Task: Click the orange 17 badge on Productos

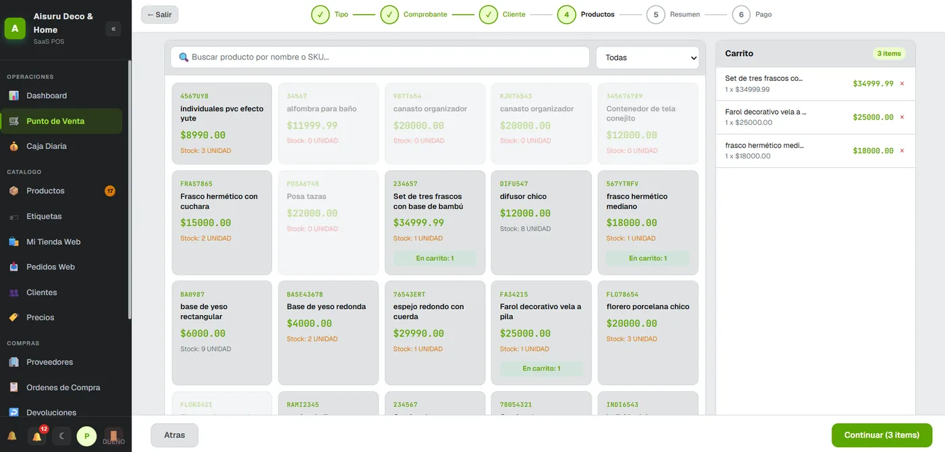Action: click(x=110, y=191)
